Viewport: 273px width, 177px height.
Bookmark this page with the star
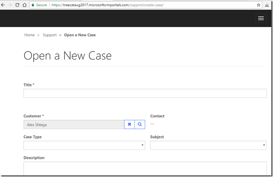(259, 5)
